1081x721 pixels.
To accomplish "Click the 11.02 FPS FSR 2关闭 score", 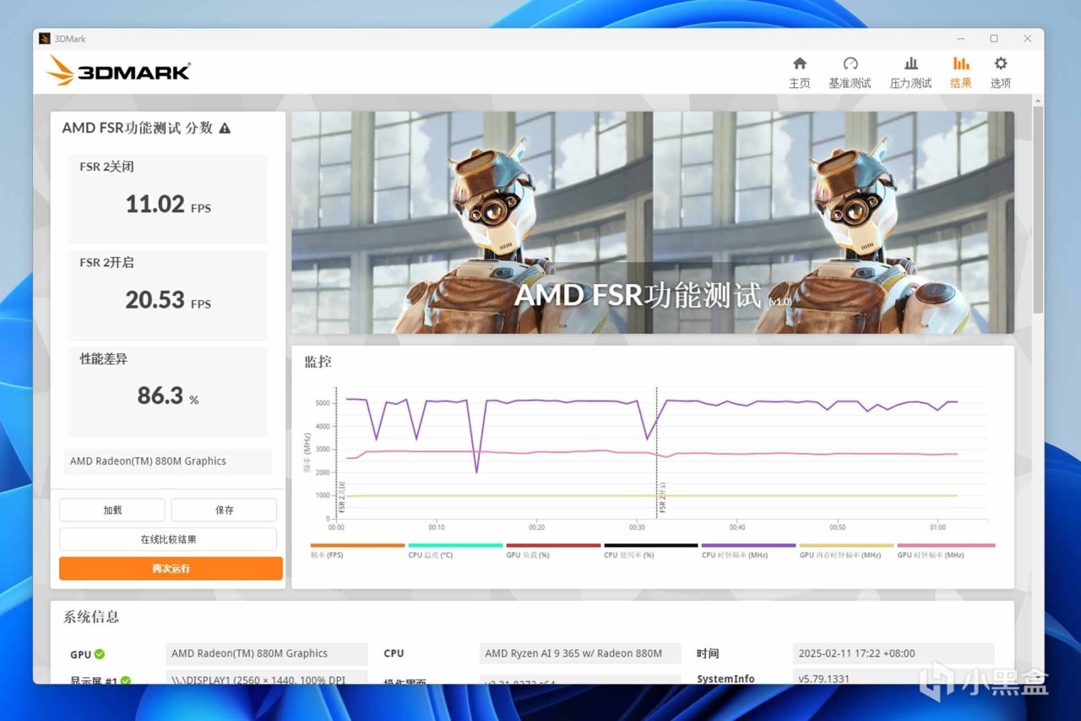I will [168, 205].
